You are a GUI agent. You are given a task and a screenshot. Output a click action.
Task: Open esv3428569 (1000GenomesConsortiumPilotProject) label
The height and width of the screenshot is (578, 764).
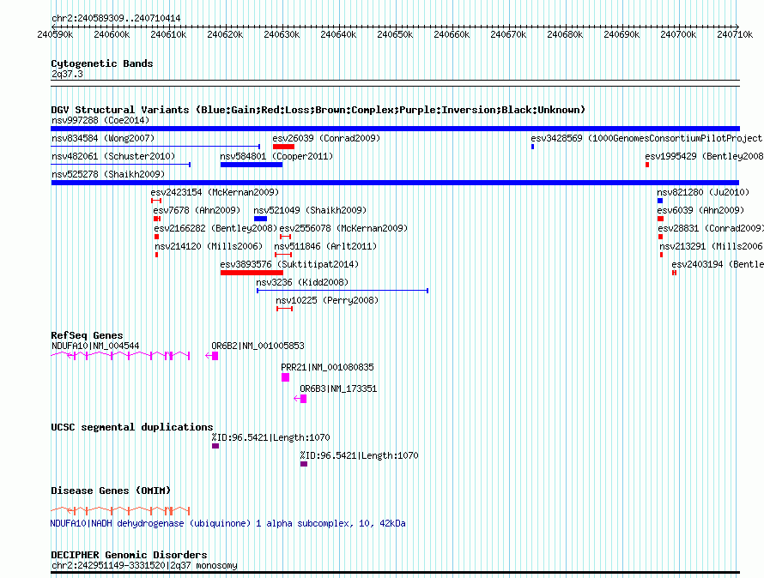click(647, 138)
